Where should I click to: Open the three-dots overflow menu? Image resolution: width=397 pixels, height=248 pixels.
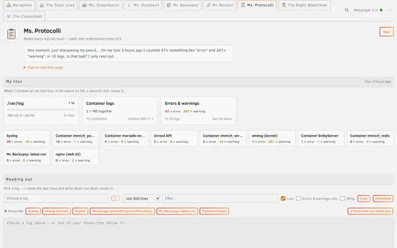(389, 10)
